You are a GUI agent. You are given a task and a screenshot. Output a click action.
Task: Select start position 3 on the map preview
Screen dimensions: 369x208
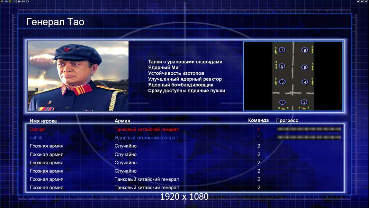click(x=282, y=82)
